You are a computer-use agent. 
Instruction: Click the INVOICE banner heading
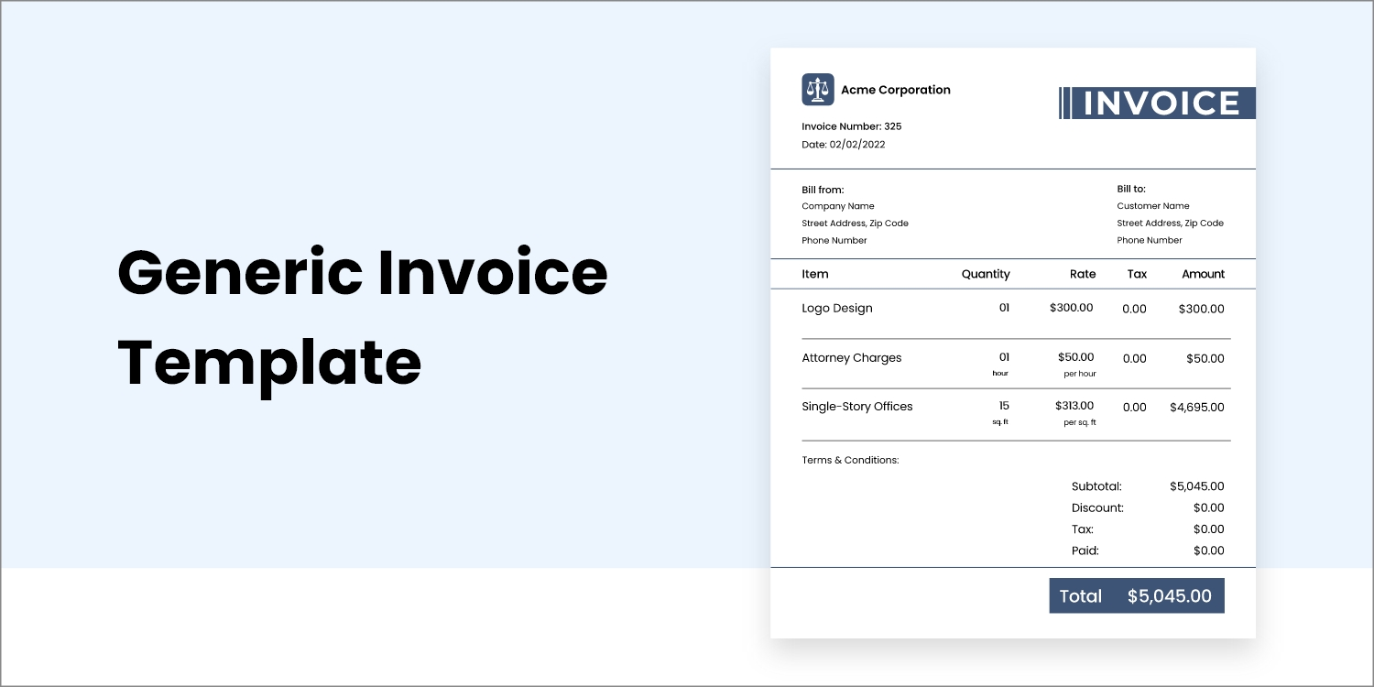tap(1157, 104)
